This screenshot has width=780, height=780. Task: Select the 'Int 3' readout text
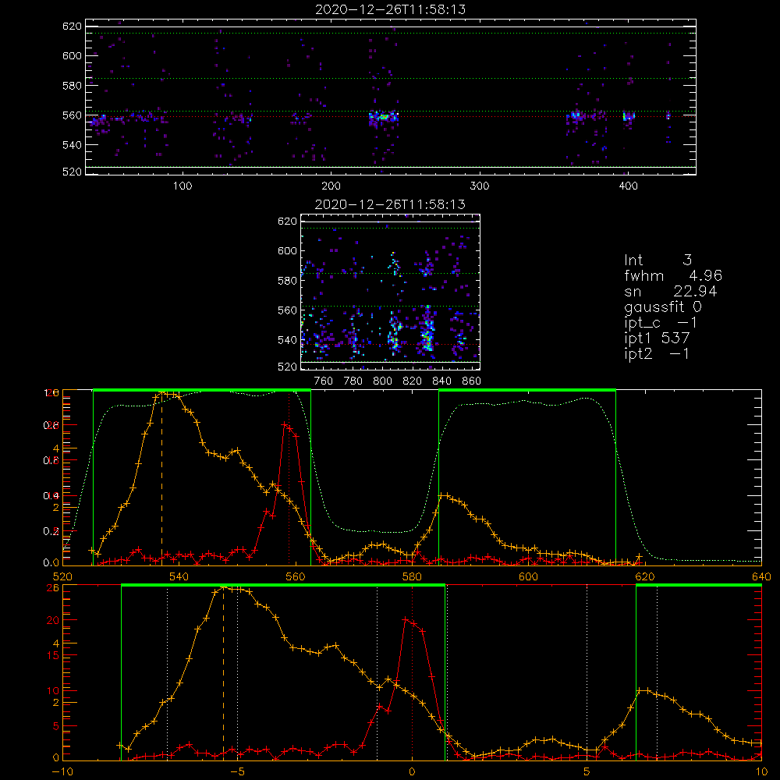658,261
